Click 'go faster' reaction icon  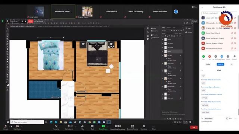pyautogui.click(x=222, y=56)
